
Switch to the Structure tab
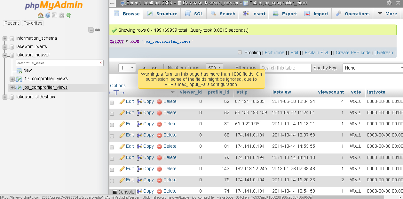(162, 14)
